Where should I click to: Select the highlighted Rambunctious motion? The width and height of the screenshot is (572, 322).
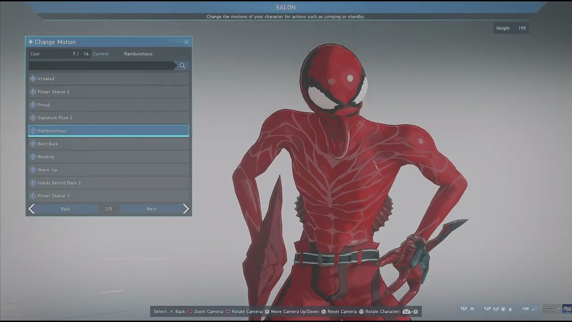109,131
